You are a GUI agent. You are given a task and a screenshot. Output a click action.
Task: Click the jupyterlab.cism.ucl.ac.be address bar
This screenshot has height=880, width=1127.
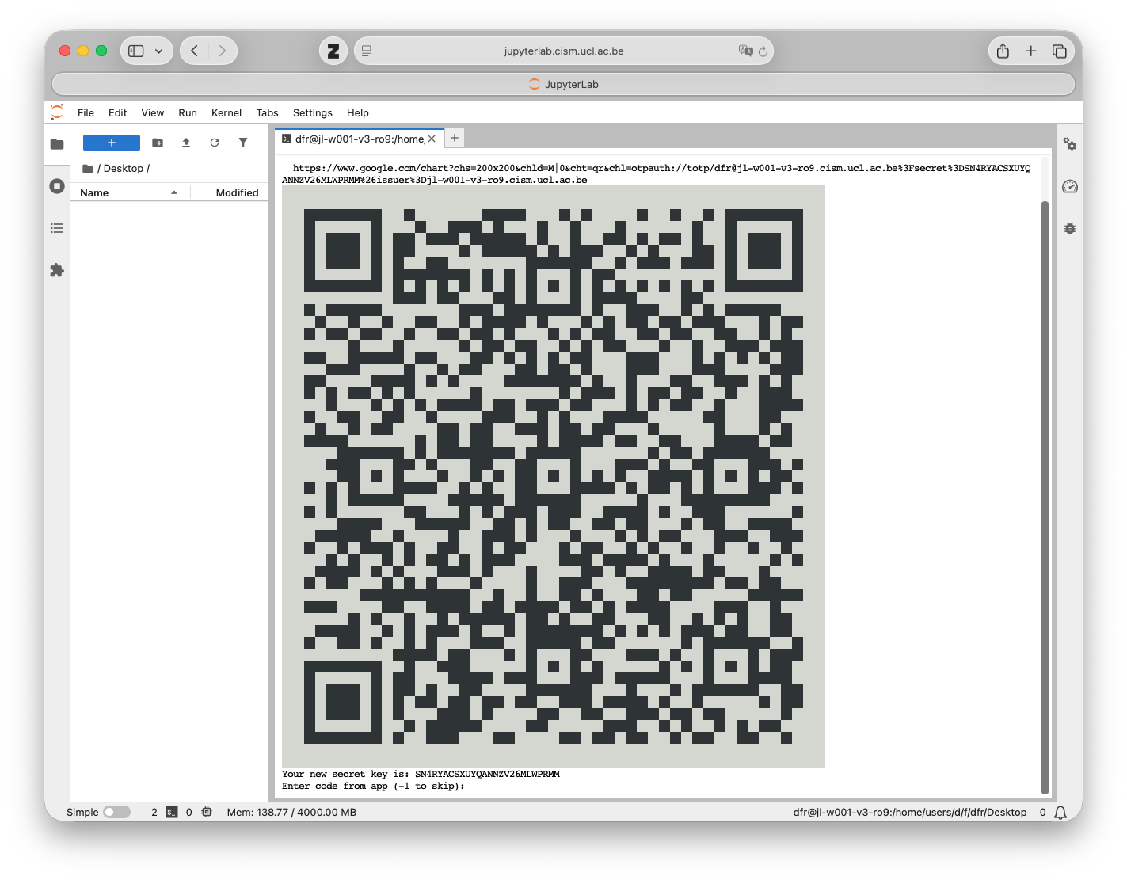(564, 51)
